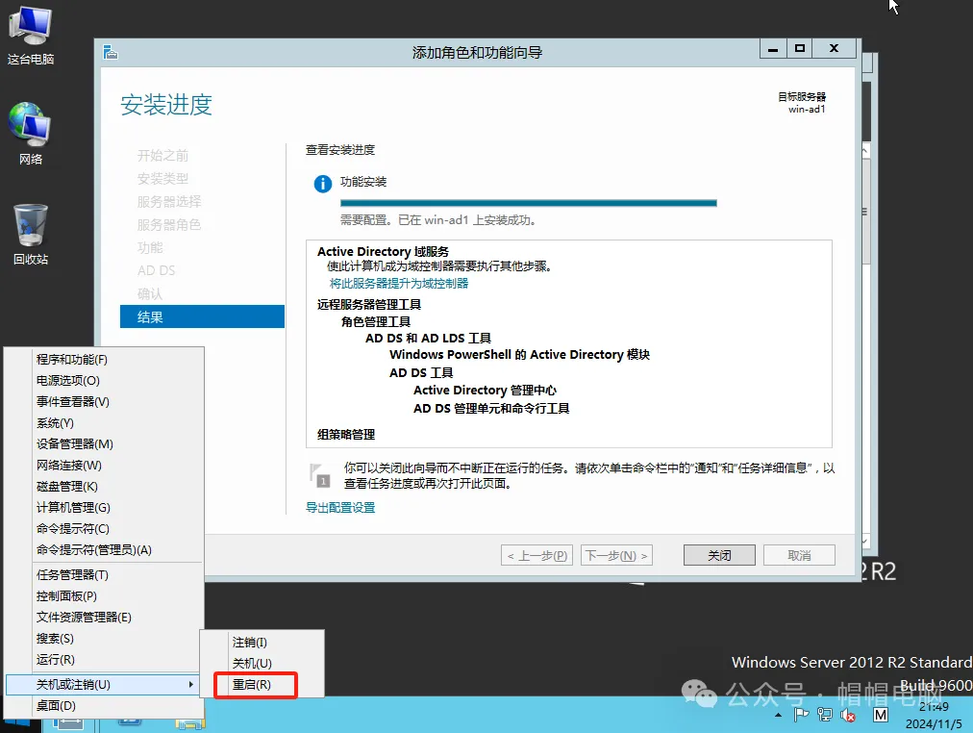Screen dimensions: 973x733
Task: Expand the 关机或注销(U) submenu entry
Action: (x=104, y=685)
